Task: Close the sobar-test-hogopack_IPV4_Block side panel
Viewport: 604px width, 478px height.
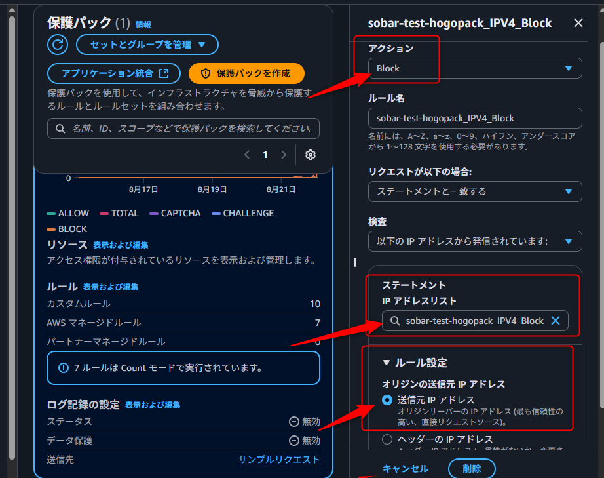Action: pos(578,23)
